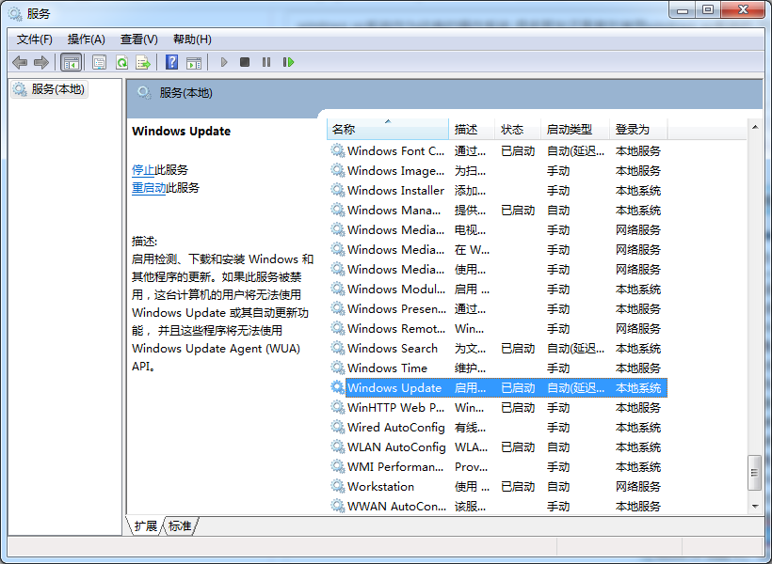Image resolution: width=772 pixels, height=564 pixels.
Task: Click the 停止 link to stop service
Action: 143,169
